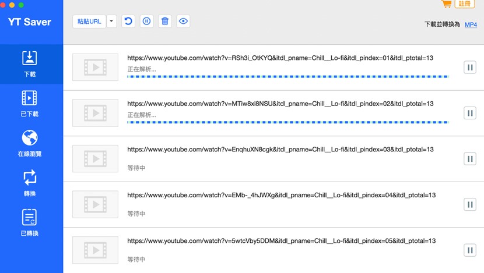Open the 已下載 downloaded tab

point(30,104)
